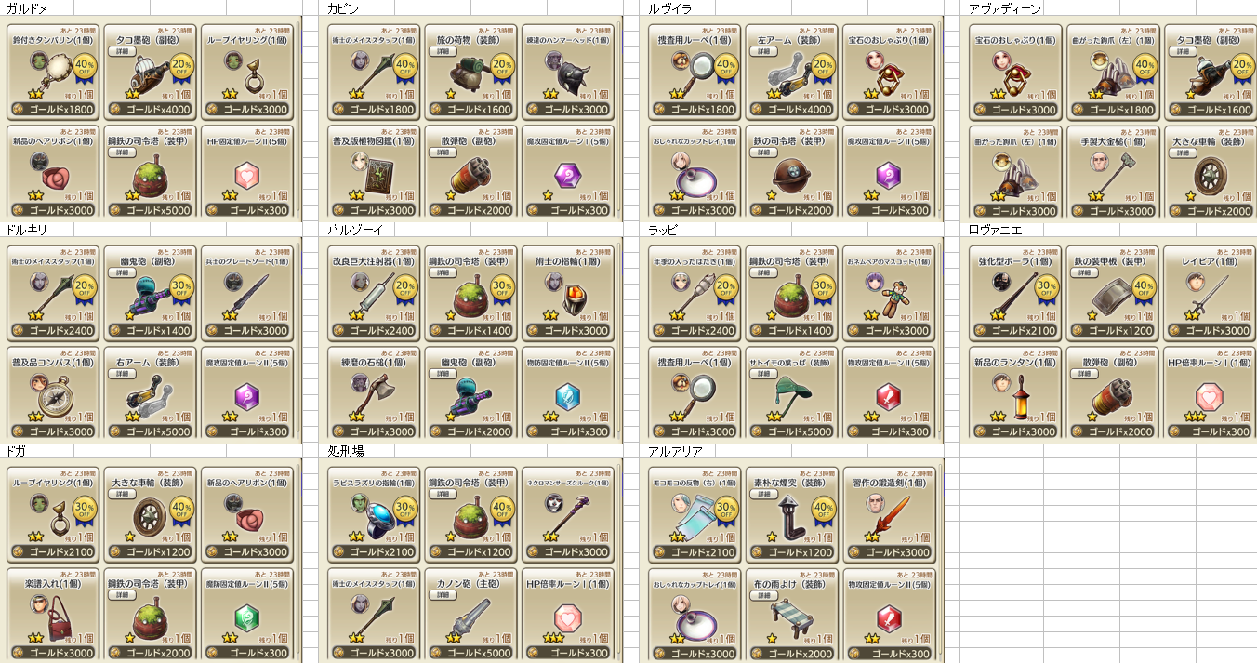Choose the おネムベアのマスコット teddy bear icon

(x=893, y=297)
